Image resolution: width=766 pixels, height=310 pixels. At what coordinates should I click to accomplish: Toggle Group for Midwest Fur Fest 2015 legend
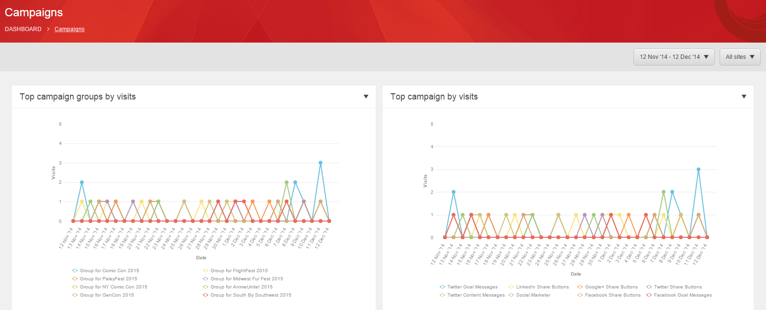[243, 279]
